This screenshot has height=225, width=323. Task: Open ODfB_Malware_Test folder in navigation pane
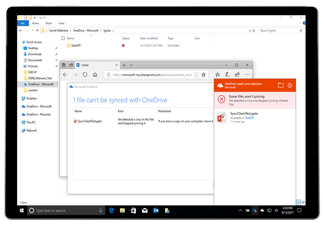point(40,78)
